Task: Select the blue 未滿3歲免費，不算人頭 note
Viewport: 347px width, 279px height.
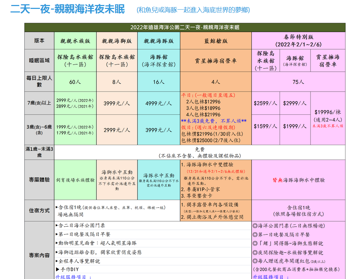Action: click(x=214, y=121)
